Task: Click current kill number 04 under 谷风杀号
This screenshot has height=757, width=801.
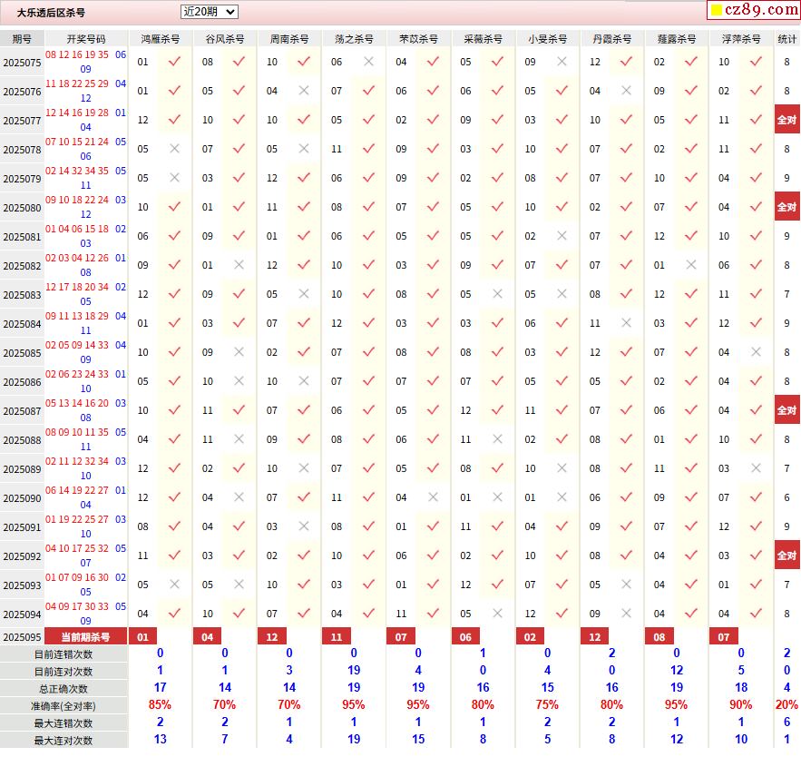Action: (x=208, y=637)
